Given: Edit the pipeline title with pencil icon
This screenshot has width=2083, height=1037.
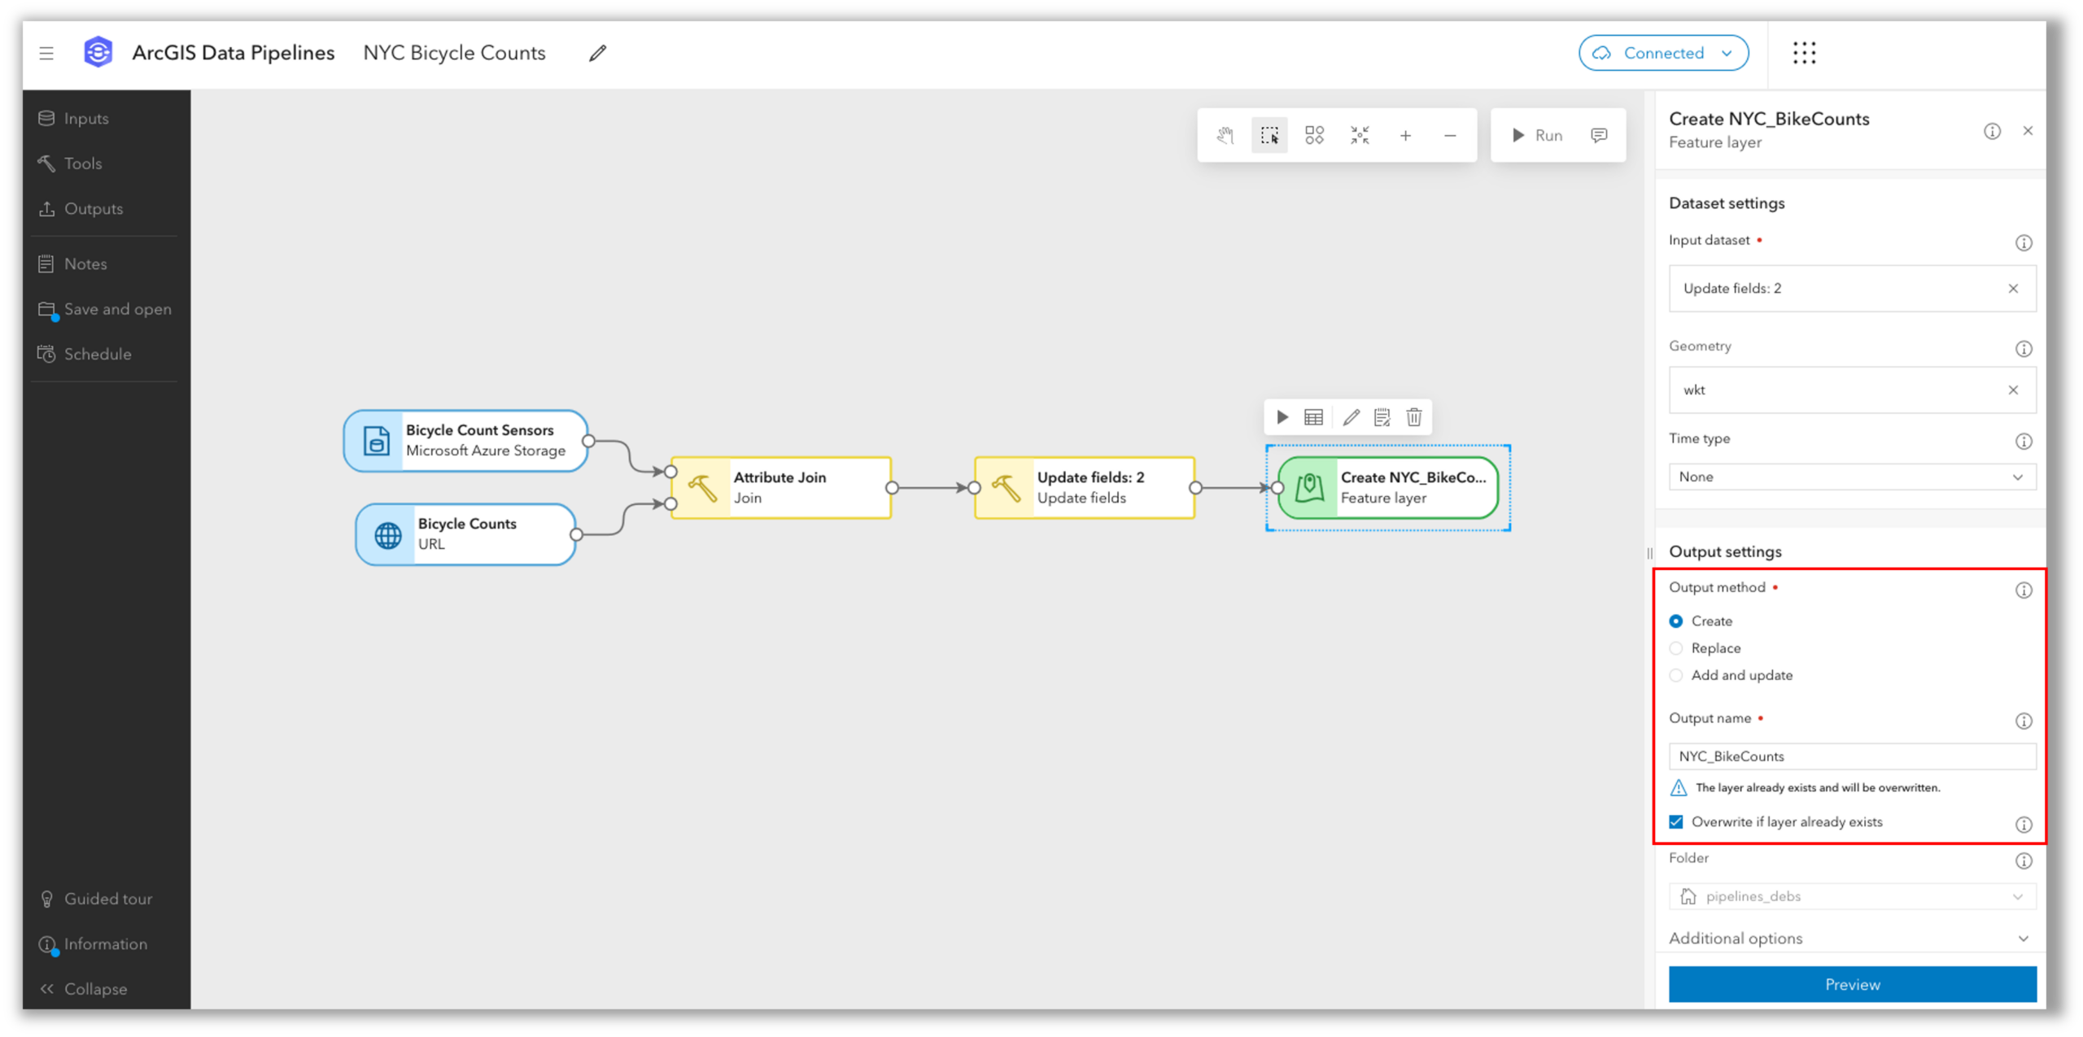Looking at the screenshot, I should (x=598, y=53).
